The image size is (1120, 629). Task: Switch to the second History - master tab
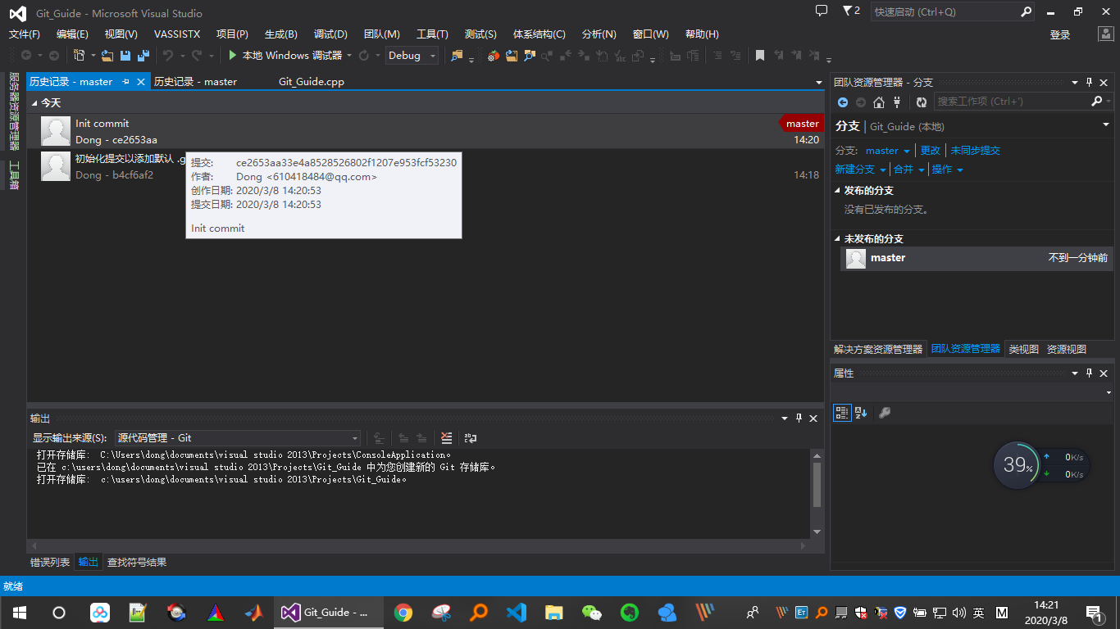pos(196,82)
